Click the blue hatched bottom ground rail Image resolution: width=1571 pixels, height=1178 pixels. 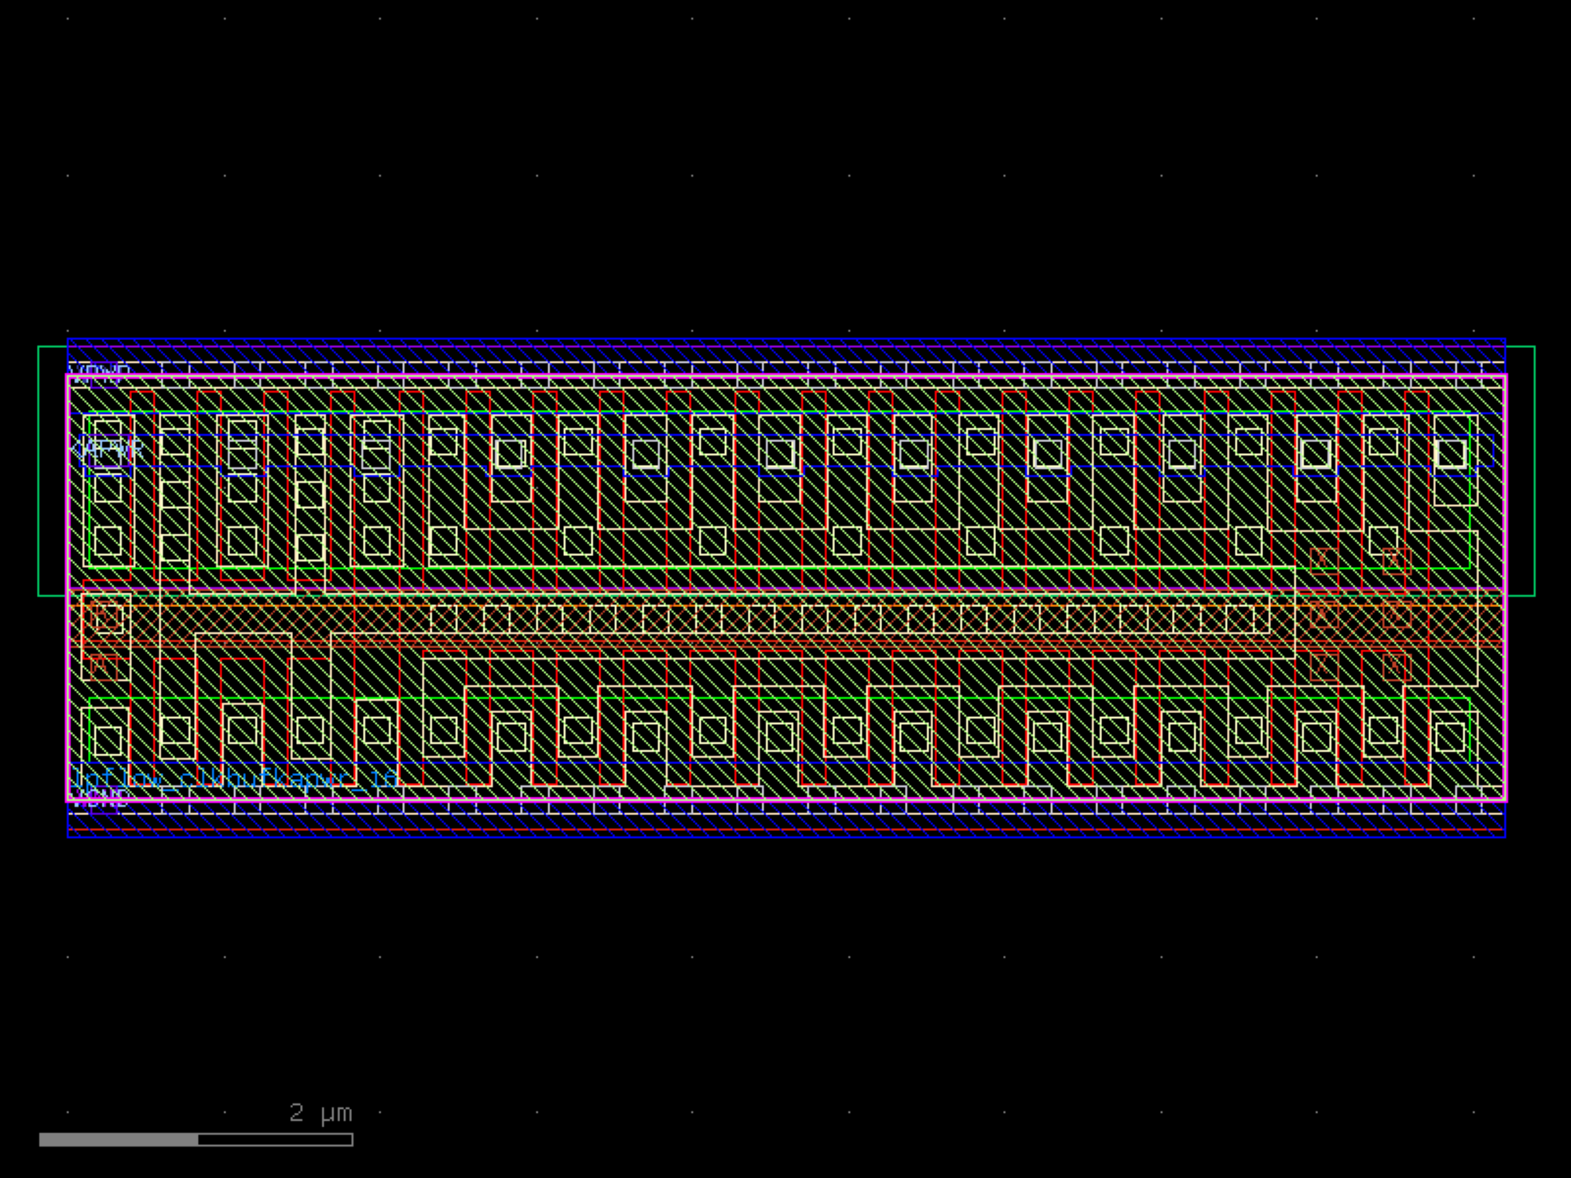point(785,825)
